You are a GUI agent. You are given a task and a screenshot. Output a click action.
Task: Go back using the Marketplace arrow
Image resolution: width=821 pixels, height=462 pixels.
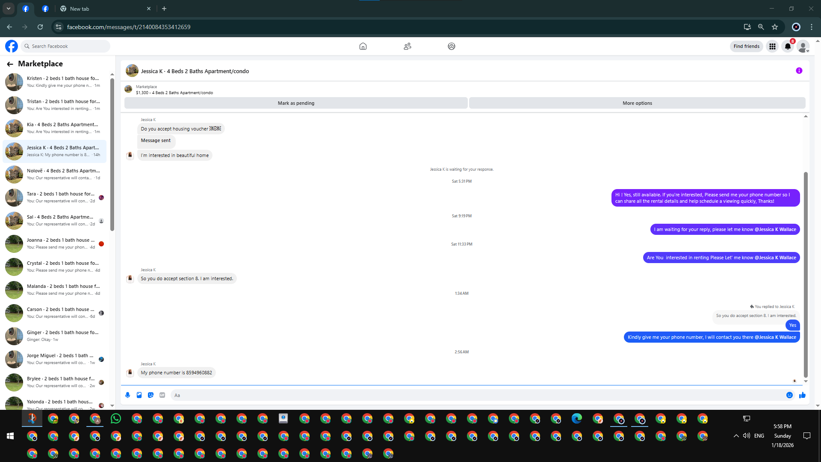[x=10, y=64]
